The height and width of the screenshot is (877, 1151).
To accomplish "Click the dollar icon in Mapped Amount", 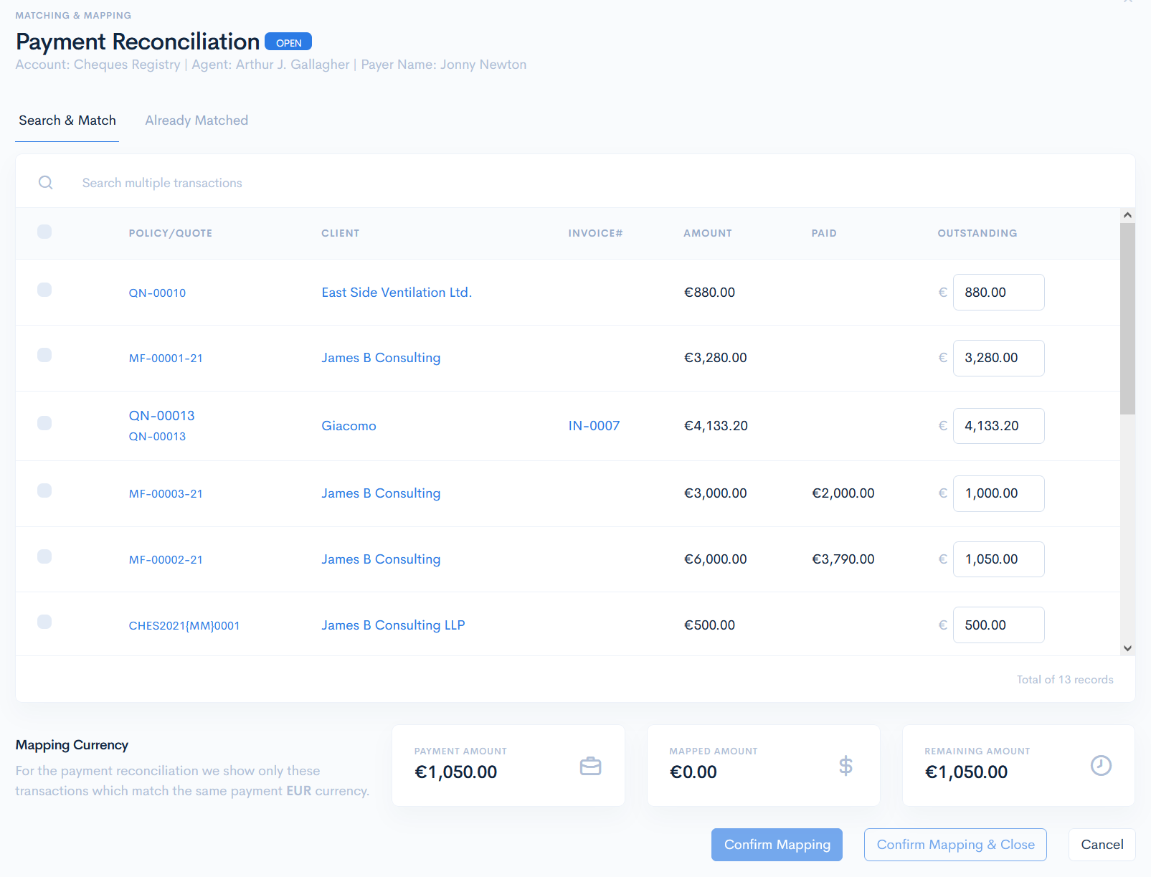I will pos(846,766).
